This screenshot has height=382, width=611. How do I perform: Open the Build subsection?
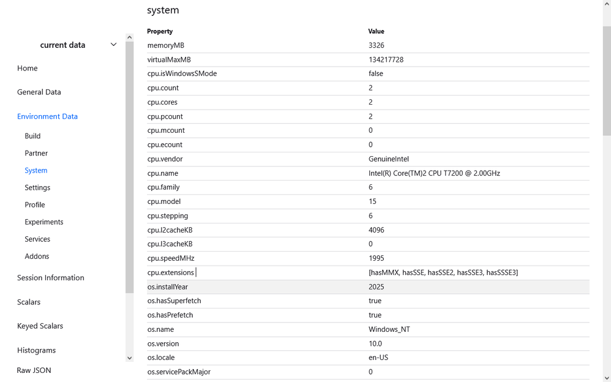[32, 136]
